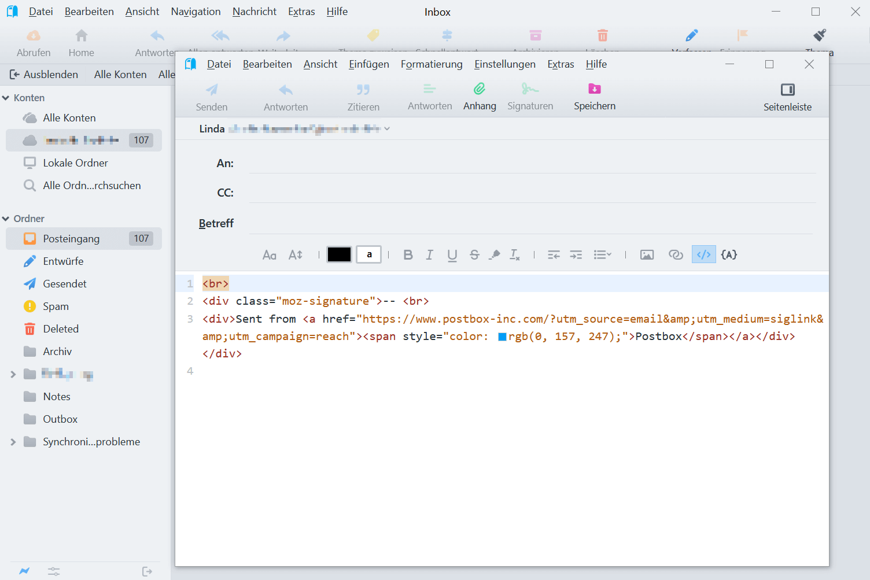This screenshot has height=580, width=870.
Task: Click the sign-out arrow icon at sidebar bottom
Action: click(x=147, y=571)
